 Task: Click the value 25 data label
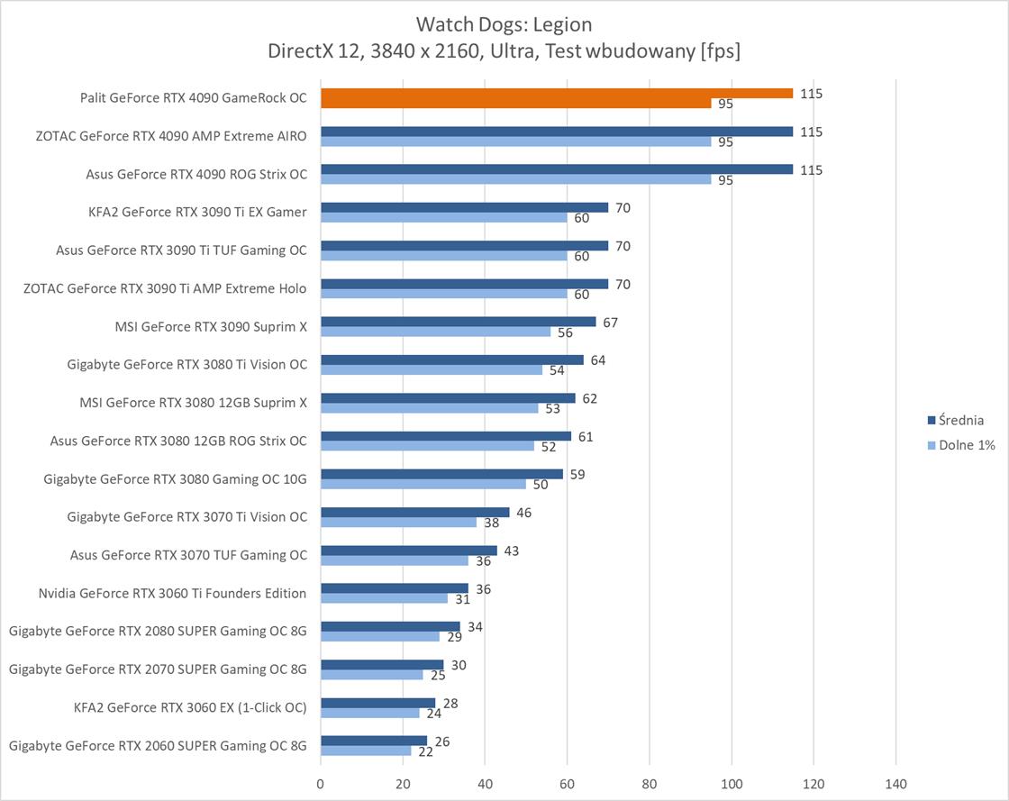[x=438, y=676]
